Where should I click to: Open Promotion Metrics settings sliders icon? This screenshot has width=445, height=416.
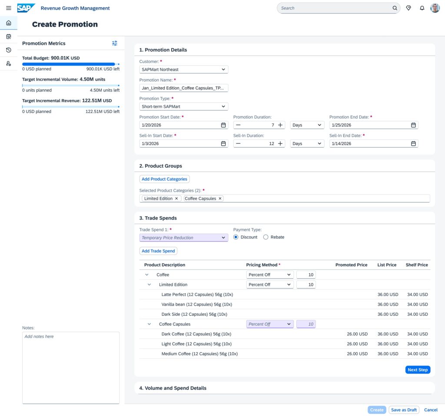tap(114, 43)
